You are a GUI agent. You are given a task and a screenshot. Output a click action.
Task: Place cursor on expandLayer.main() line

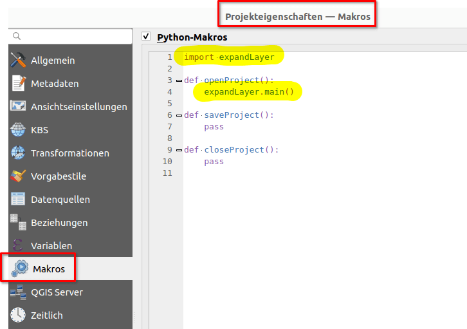pyautogui.click(x=248, y=92)
